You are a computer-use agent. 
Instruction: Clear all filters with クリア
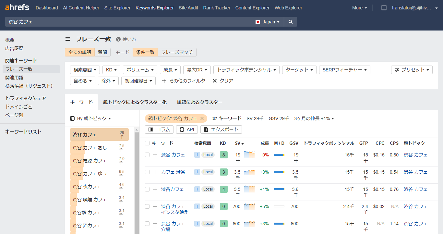point(222,80)
